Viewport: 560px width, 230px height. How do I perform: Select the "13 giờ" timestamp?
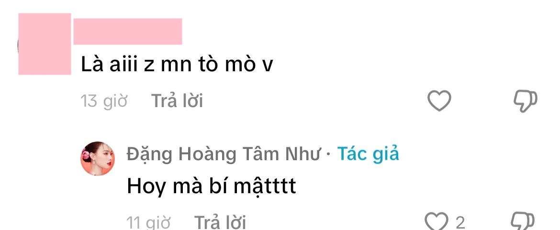(104, 101)
